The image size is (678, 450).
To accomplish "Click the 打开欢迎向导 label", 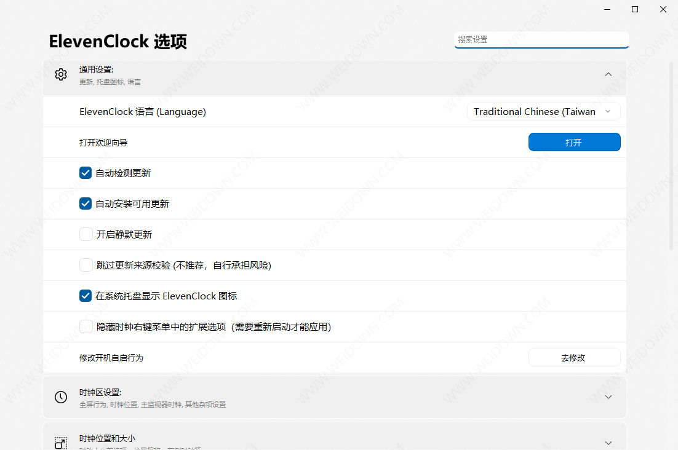I will point(103,143).
